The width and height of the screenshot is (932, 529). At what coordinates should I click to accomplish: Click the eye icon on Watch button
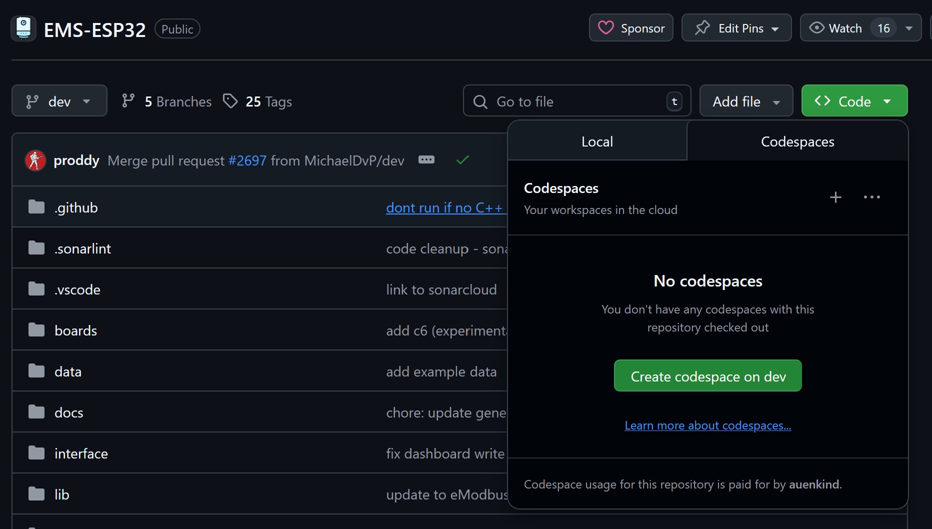click(x=816, y=27)
